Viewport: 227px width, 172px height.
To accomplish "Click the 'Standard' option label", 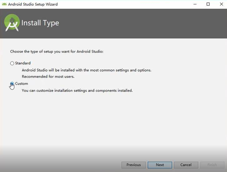I will [x=23, y=63].
